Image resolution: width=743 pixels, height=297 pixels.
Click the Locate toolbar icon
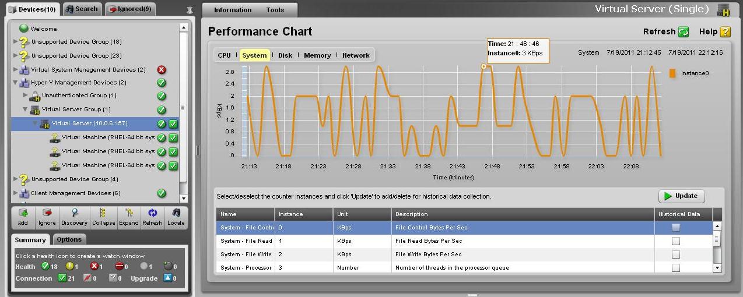176,213
